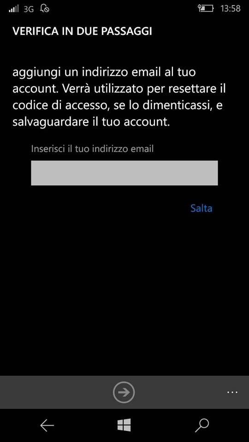Open the three-dots more options menu

[232, 392]
